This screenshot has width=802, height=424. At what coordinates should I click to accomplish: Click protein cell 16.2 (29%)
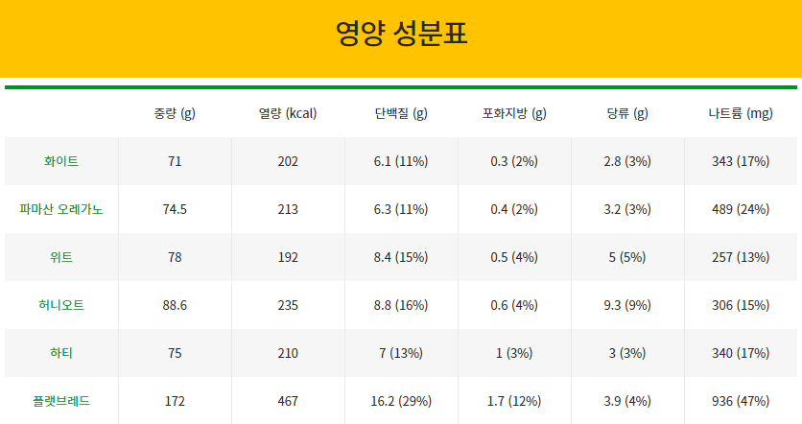click(401, 401)
